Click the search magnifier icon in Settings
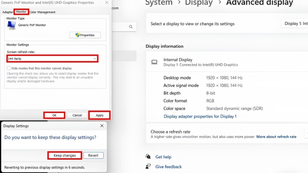This screenshot has width=308, height=173. [131, 27]
